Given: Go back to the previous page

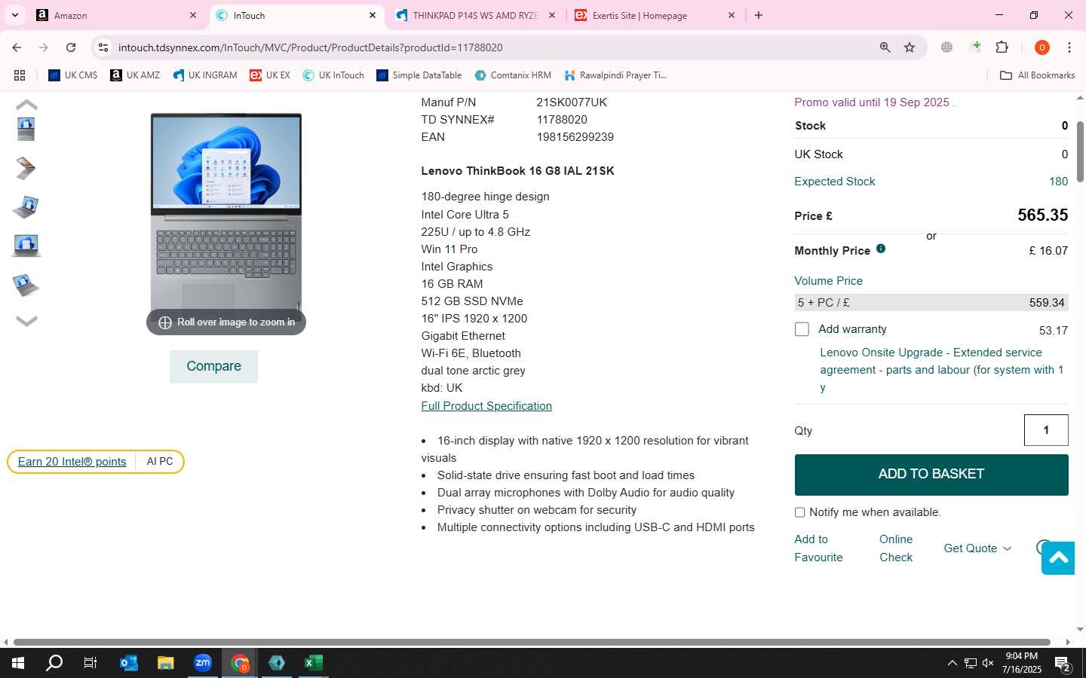Looking at the screenshot, I should pos(17,47).
